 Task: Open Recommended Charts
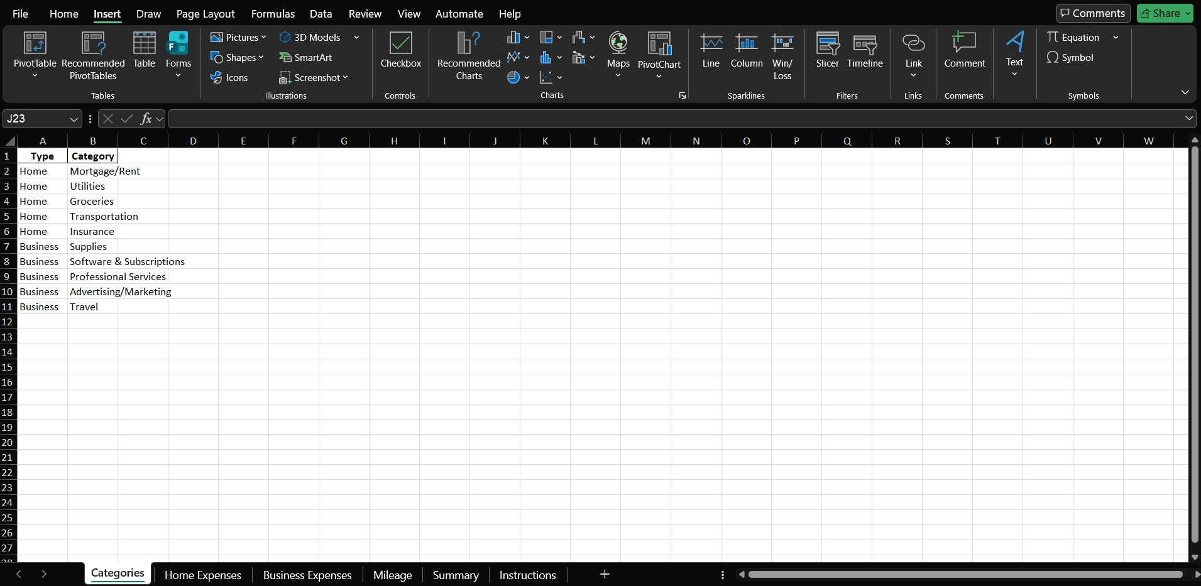click(x=468, y=55)
